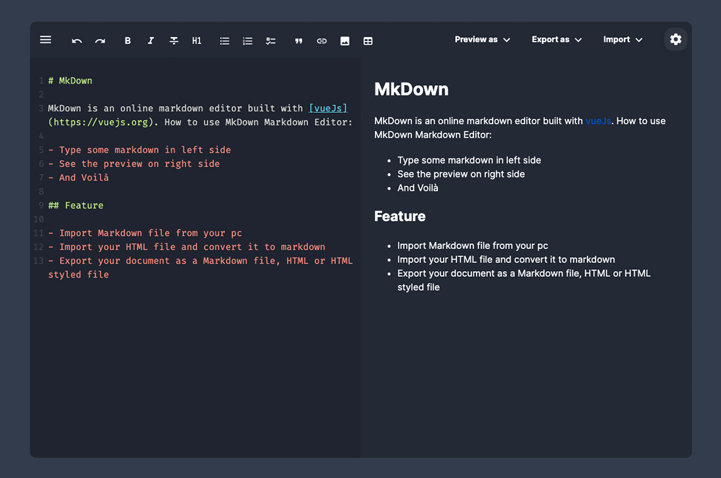Click the 'Feature' heading in the preview
Viewport: 721px width, 478px height.
(400, 216)
